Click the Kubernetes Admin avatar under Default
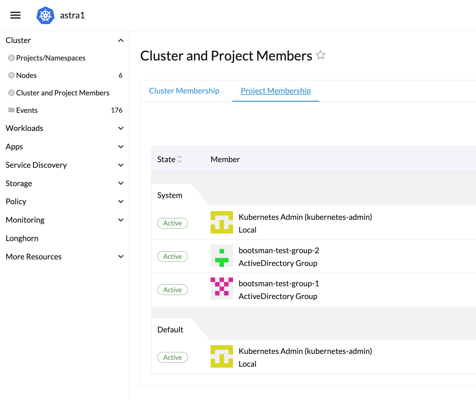 [x=221, y=356]
